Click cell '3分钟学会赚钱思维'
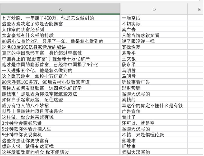The height and width of the screenshot is (156, 204). tap(60, 123)
